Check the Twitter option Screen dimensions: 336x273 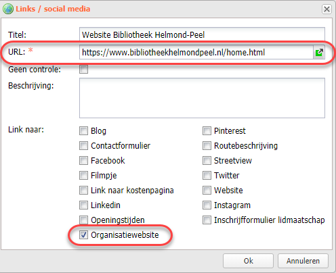[x=207, y=176]
